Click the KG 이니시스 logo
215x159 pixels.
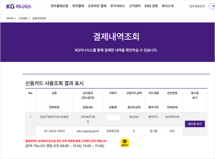(x=19, y=6)
